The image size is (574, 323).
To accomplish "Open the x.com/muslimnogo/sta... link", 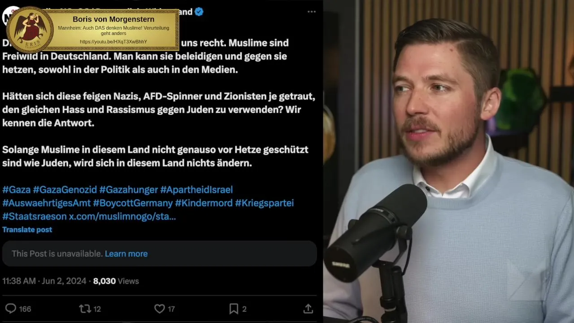I will click(x=122, y=216).
